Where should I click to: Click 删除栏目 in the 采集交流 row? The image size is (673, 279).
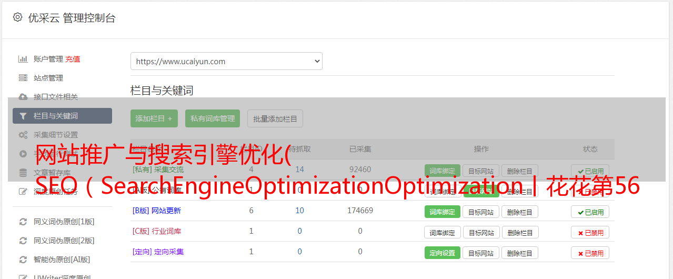[x=520, y=171]
